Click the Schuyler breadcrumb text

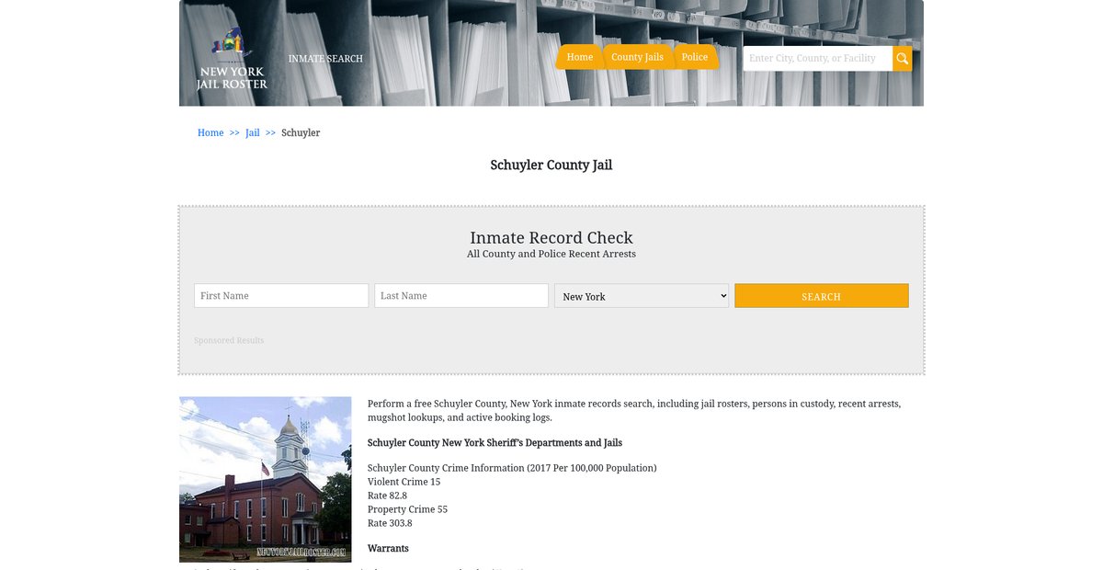[301, 132]
